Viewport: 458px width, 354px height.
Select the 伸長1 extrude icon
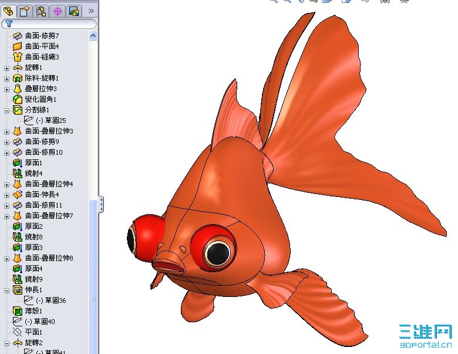click(18, 290)
